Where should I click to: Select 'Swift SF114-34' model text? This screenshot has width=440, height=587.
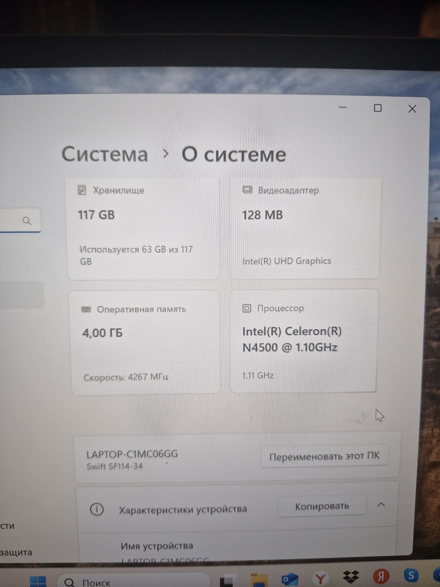[115, 466]
